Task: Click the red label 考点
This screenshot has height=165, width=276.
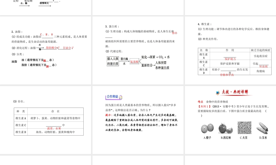Action: 200,102
